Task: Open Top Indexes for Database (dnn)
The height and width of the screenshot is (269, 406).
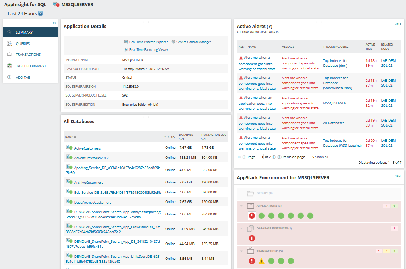Action: pos(335,63)
